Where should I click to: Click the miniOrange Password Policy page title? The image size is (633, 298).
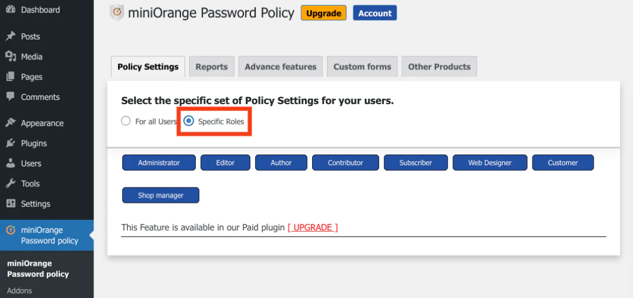[211, 13]
